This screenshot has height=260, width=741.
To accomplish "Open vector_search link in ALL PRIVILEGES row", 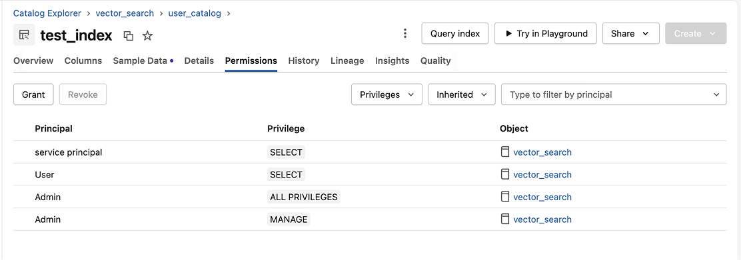I will coord(542,197).
